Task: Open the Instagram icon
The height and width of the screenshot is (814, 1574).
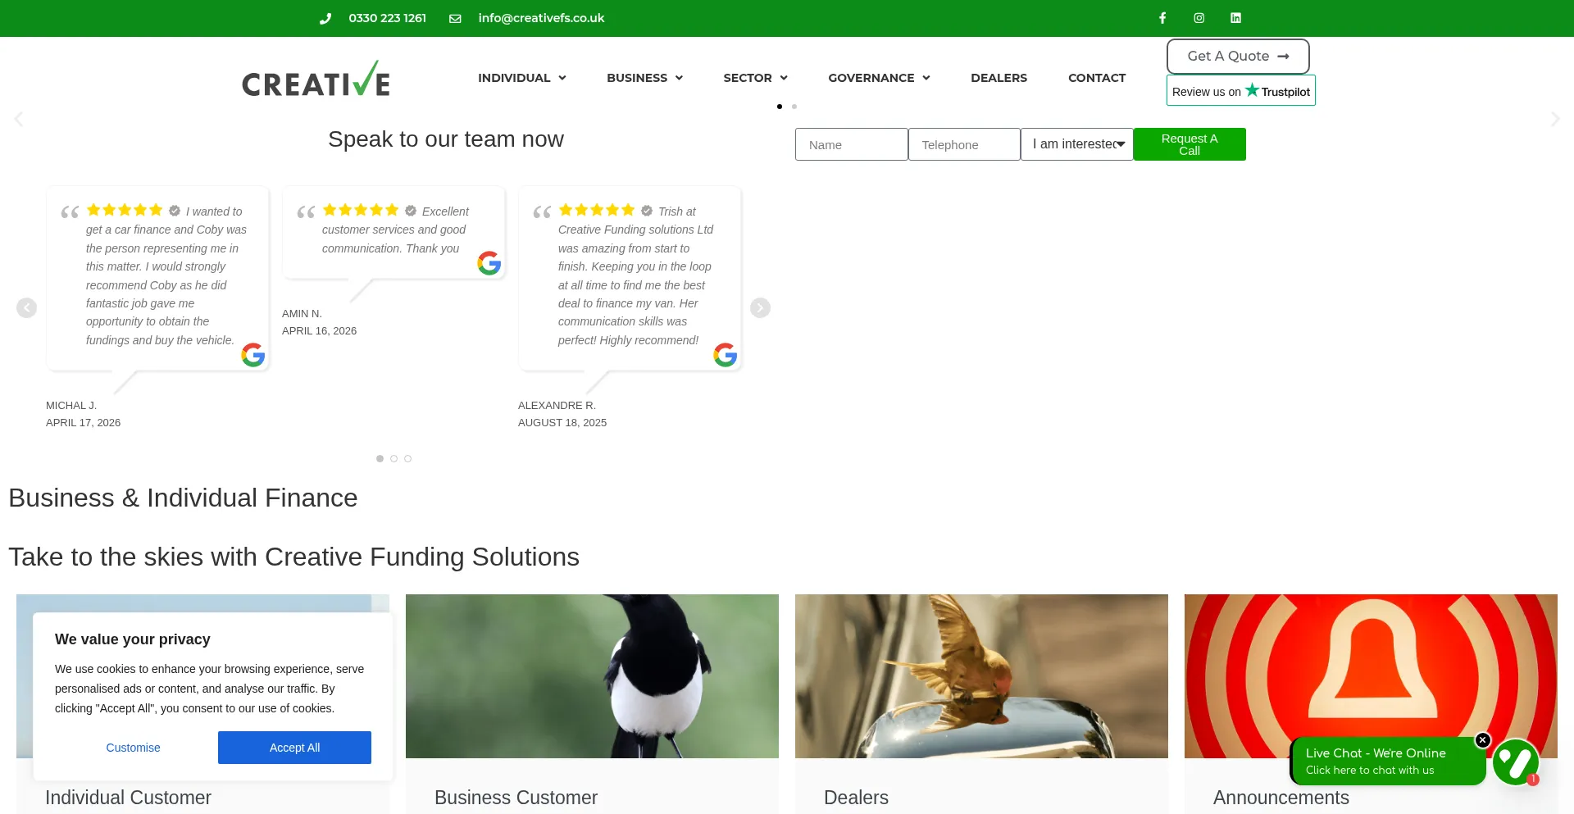Action: [x=1199, y=18]
